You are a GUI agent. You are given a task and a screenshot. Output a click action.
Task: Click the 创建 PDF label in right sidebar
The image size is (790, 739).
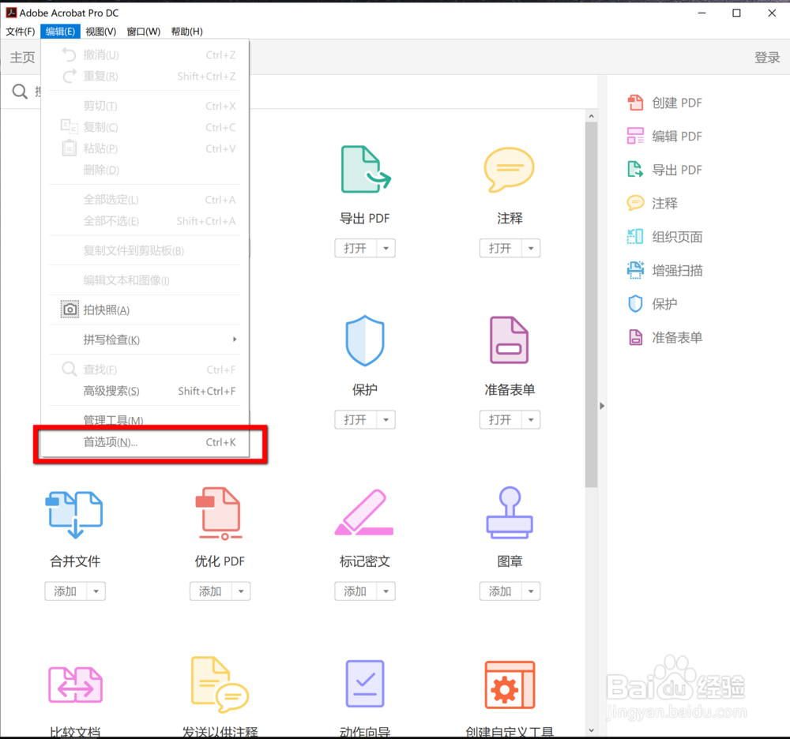(677, 103)
